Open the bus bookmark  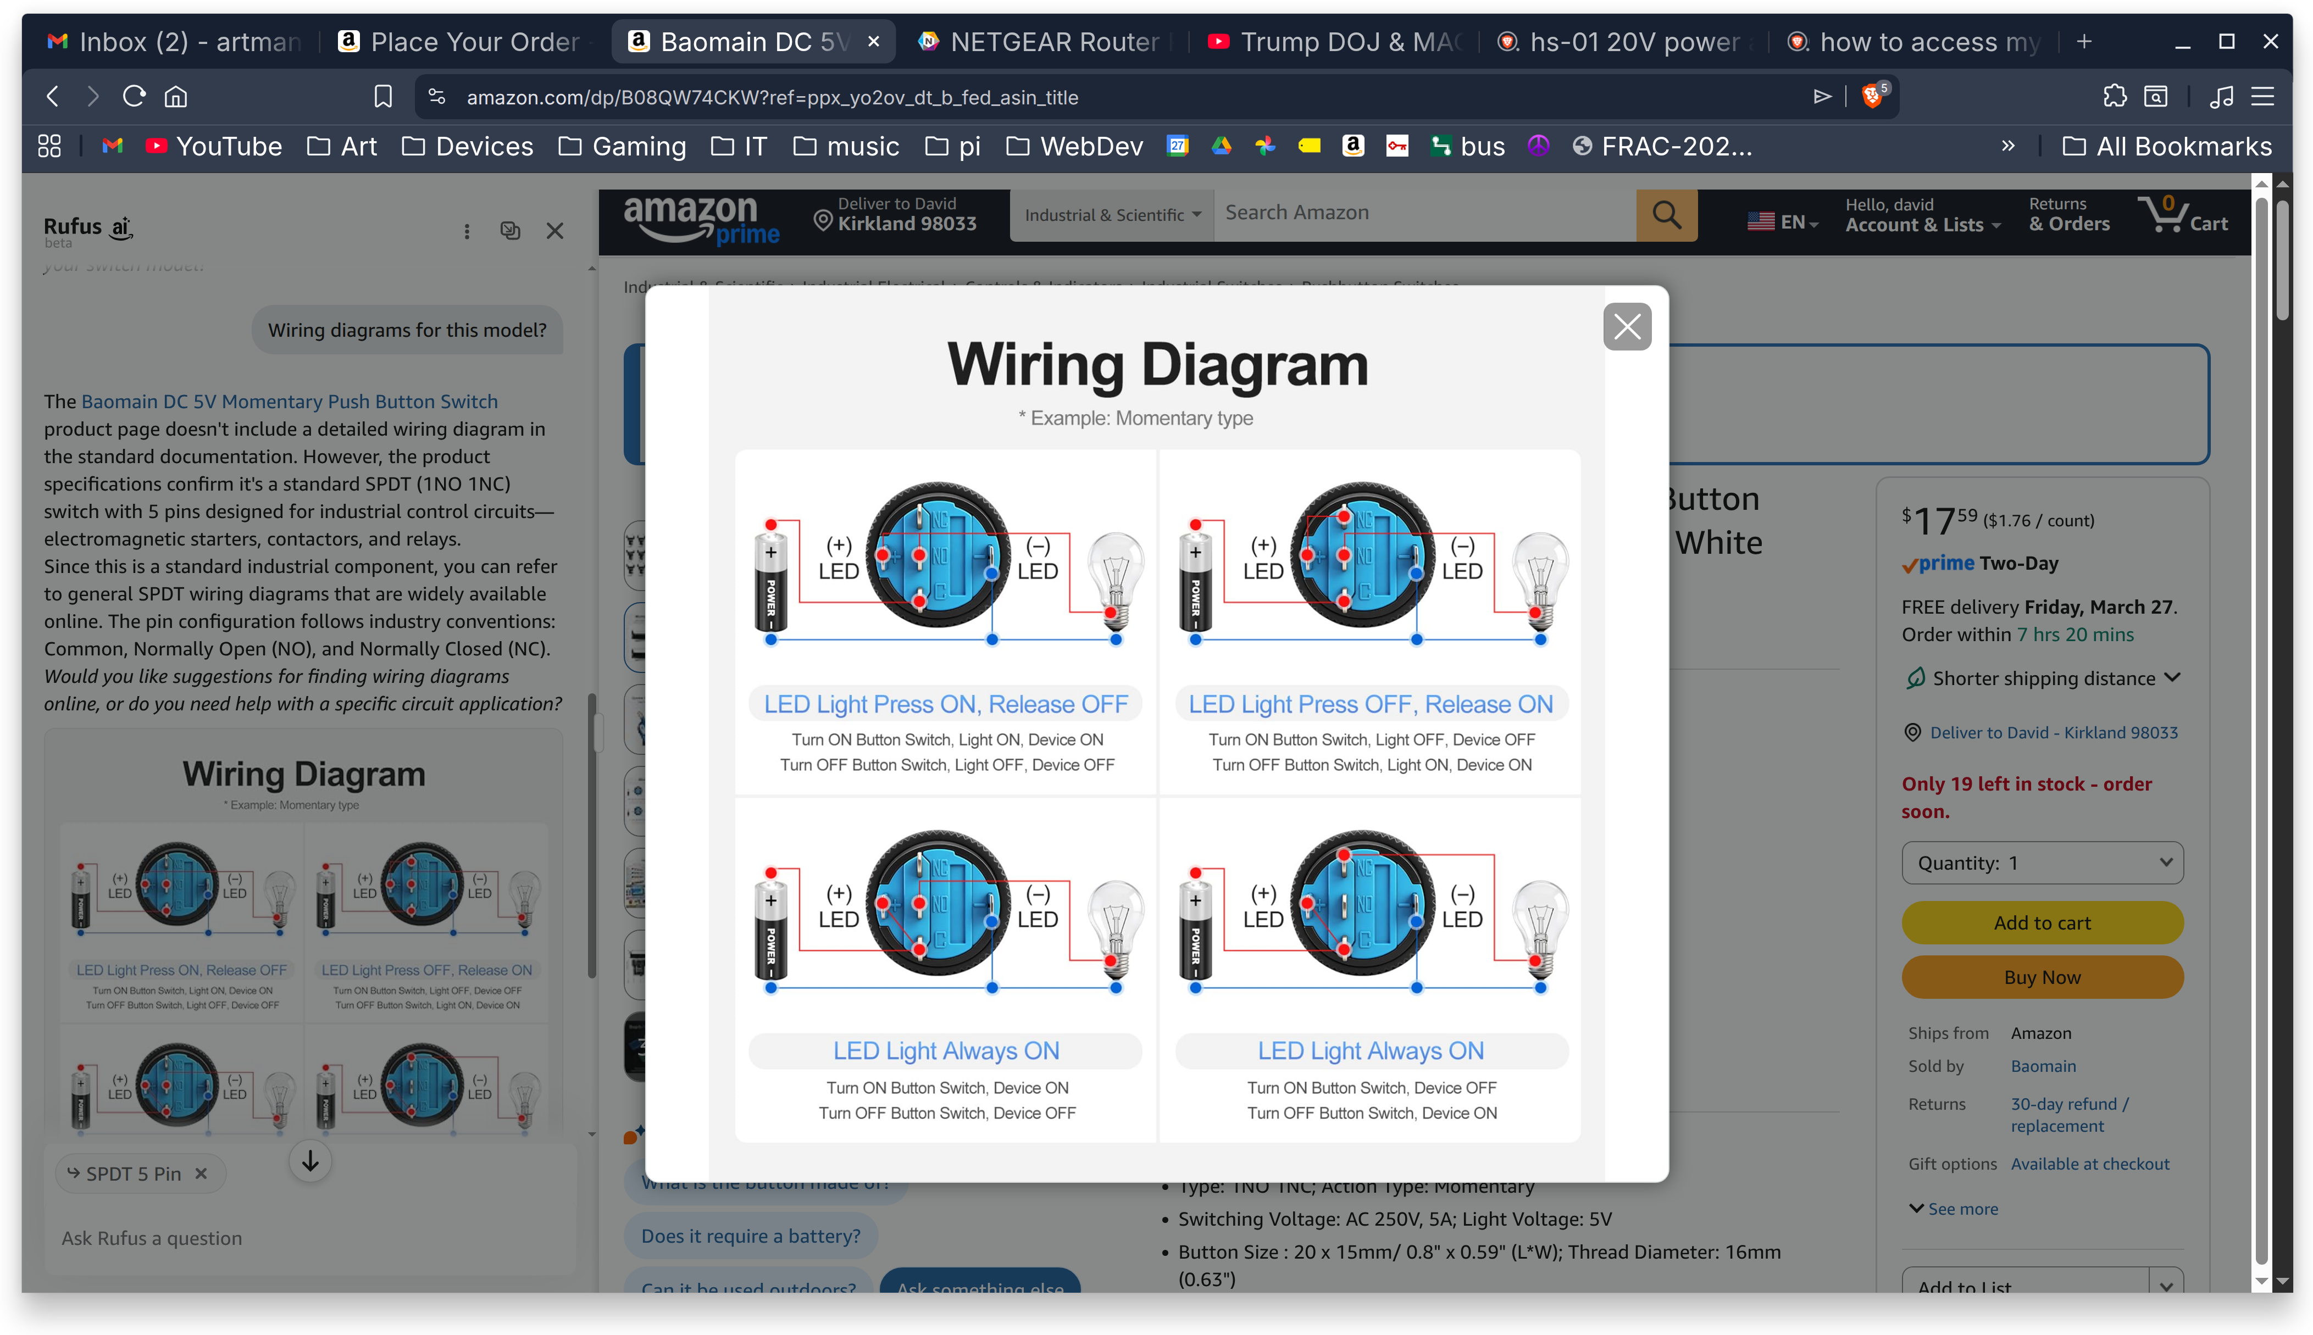[x=1467, y=147]
